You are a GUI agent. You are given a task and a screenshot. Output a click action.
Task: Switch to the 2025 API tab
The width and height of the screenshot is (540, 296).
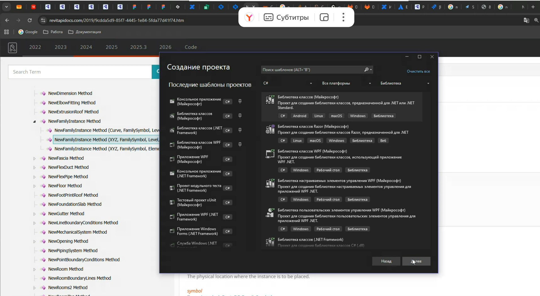point(111,47)
